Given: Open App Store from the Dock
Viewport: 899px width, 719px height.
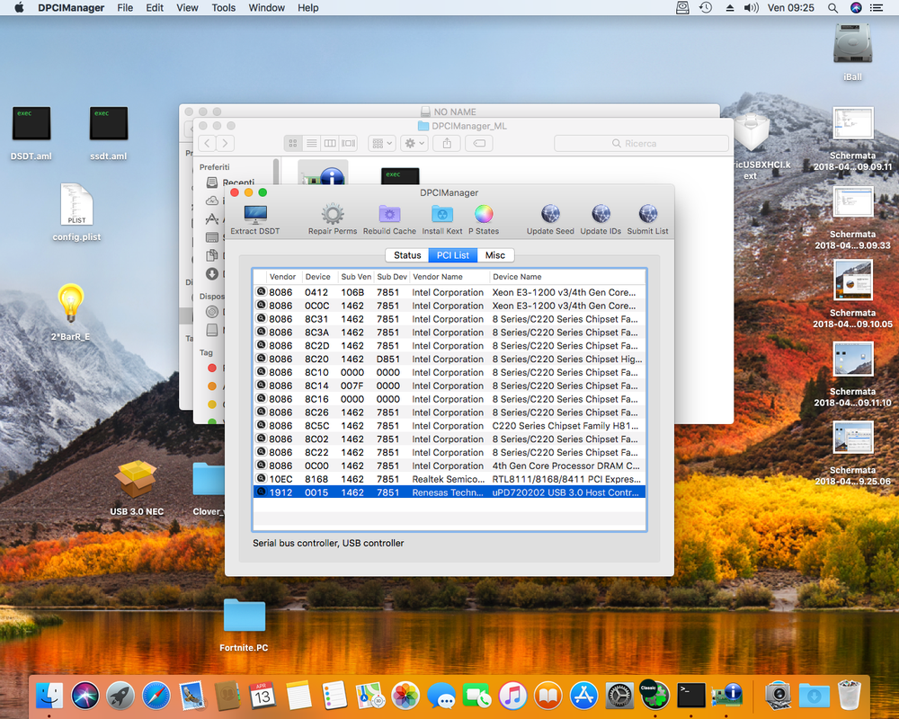Looking at the screenshot, I should click(x=583, y=696).
